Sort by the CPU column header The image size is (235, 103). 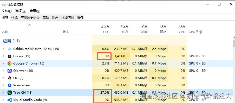(102, 30)
